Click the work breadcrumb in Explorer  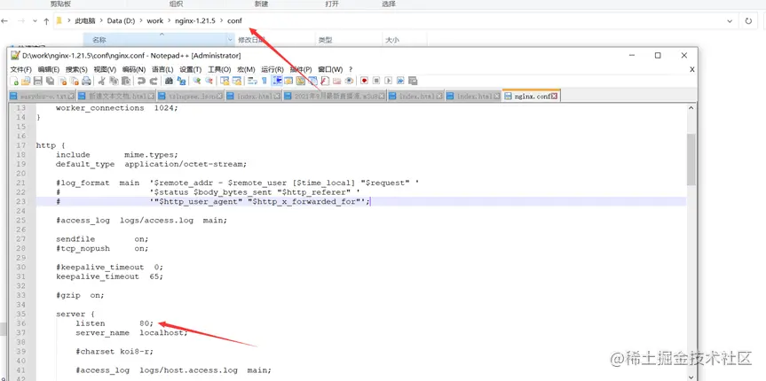[154, 21]
